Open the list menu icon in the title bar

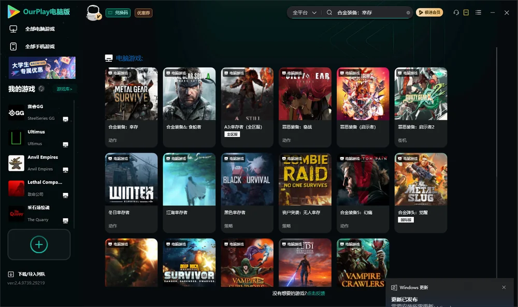(478, 12)
